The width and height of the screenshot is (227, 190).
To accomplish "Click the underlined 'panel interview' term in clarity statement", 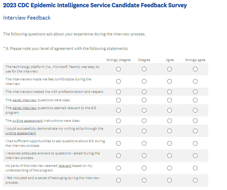I will coord(24,100).
